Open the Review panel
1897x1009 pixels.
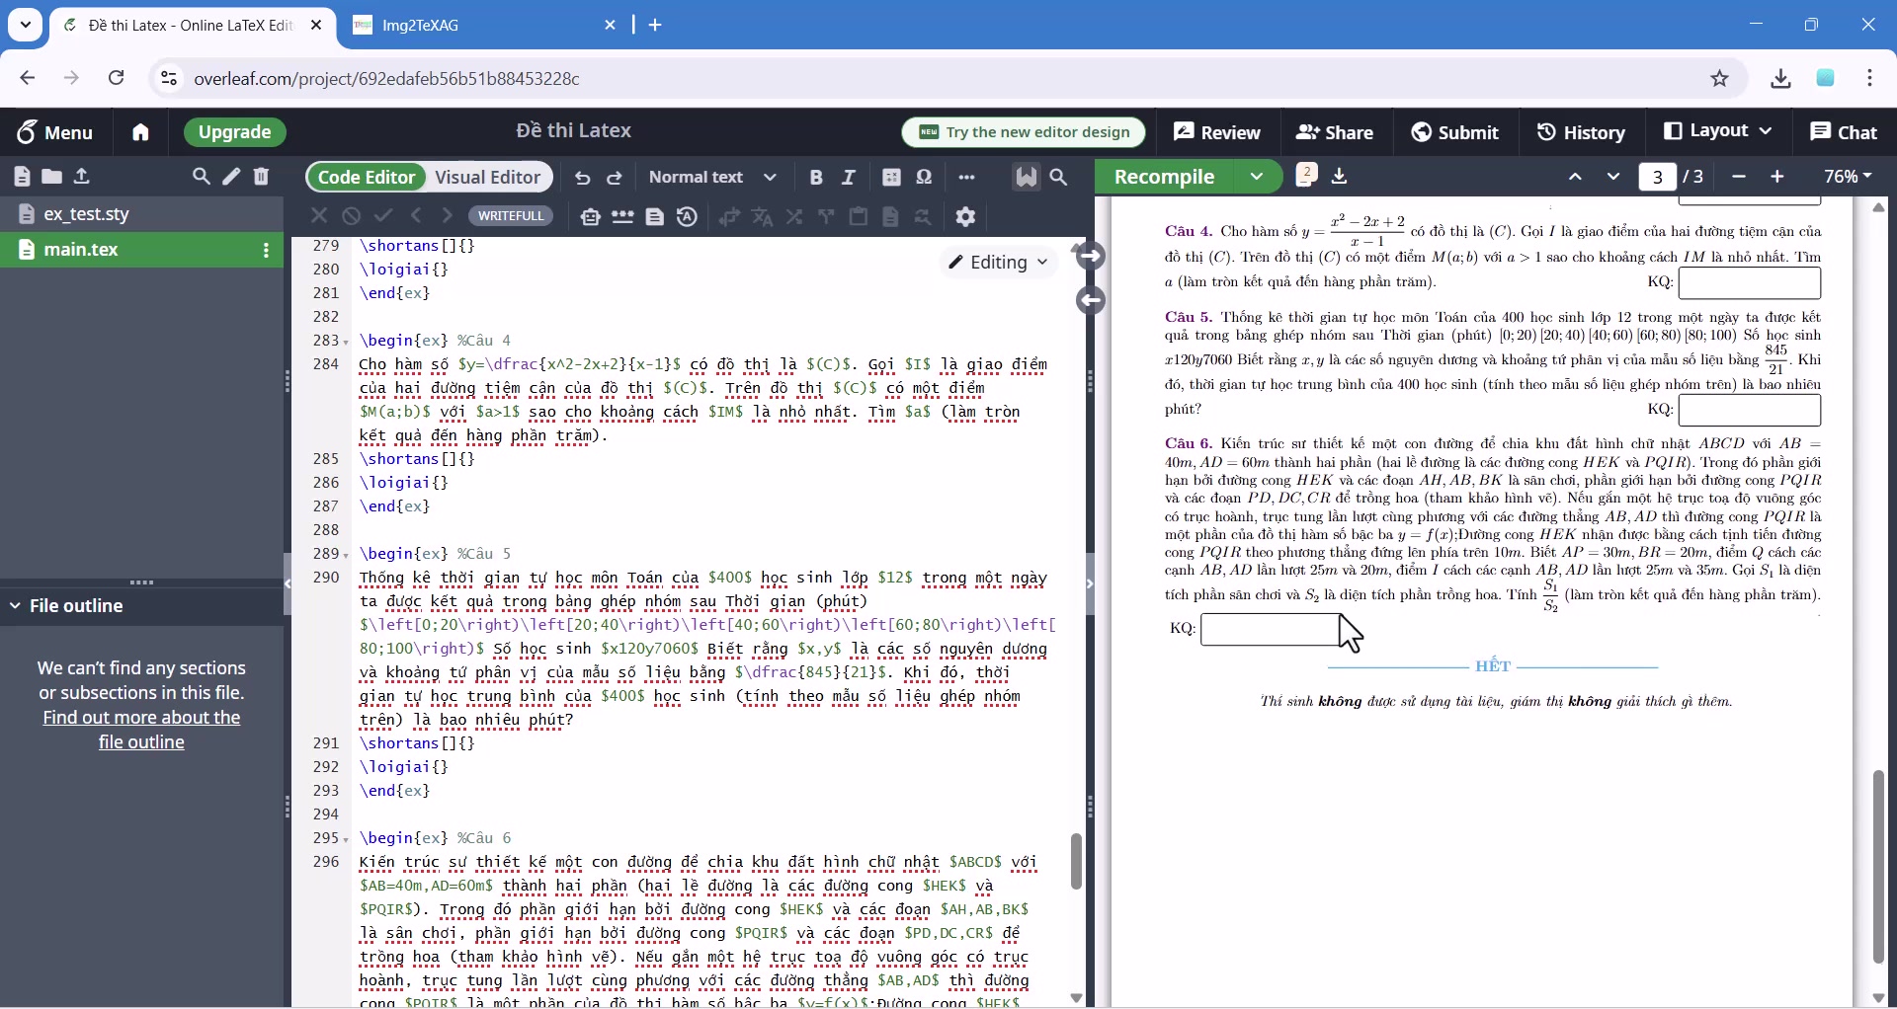point(1217,132)
